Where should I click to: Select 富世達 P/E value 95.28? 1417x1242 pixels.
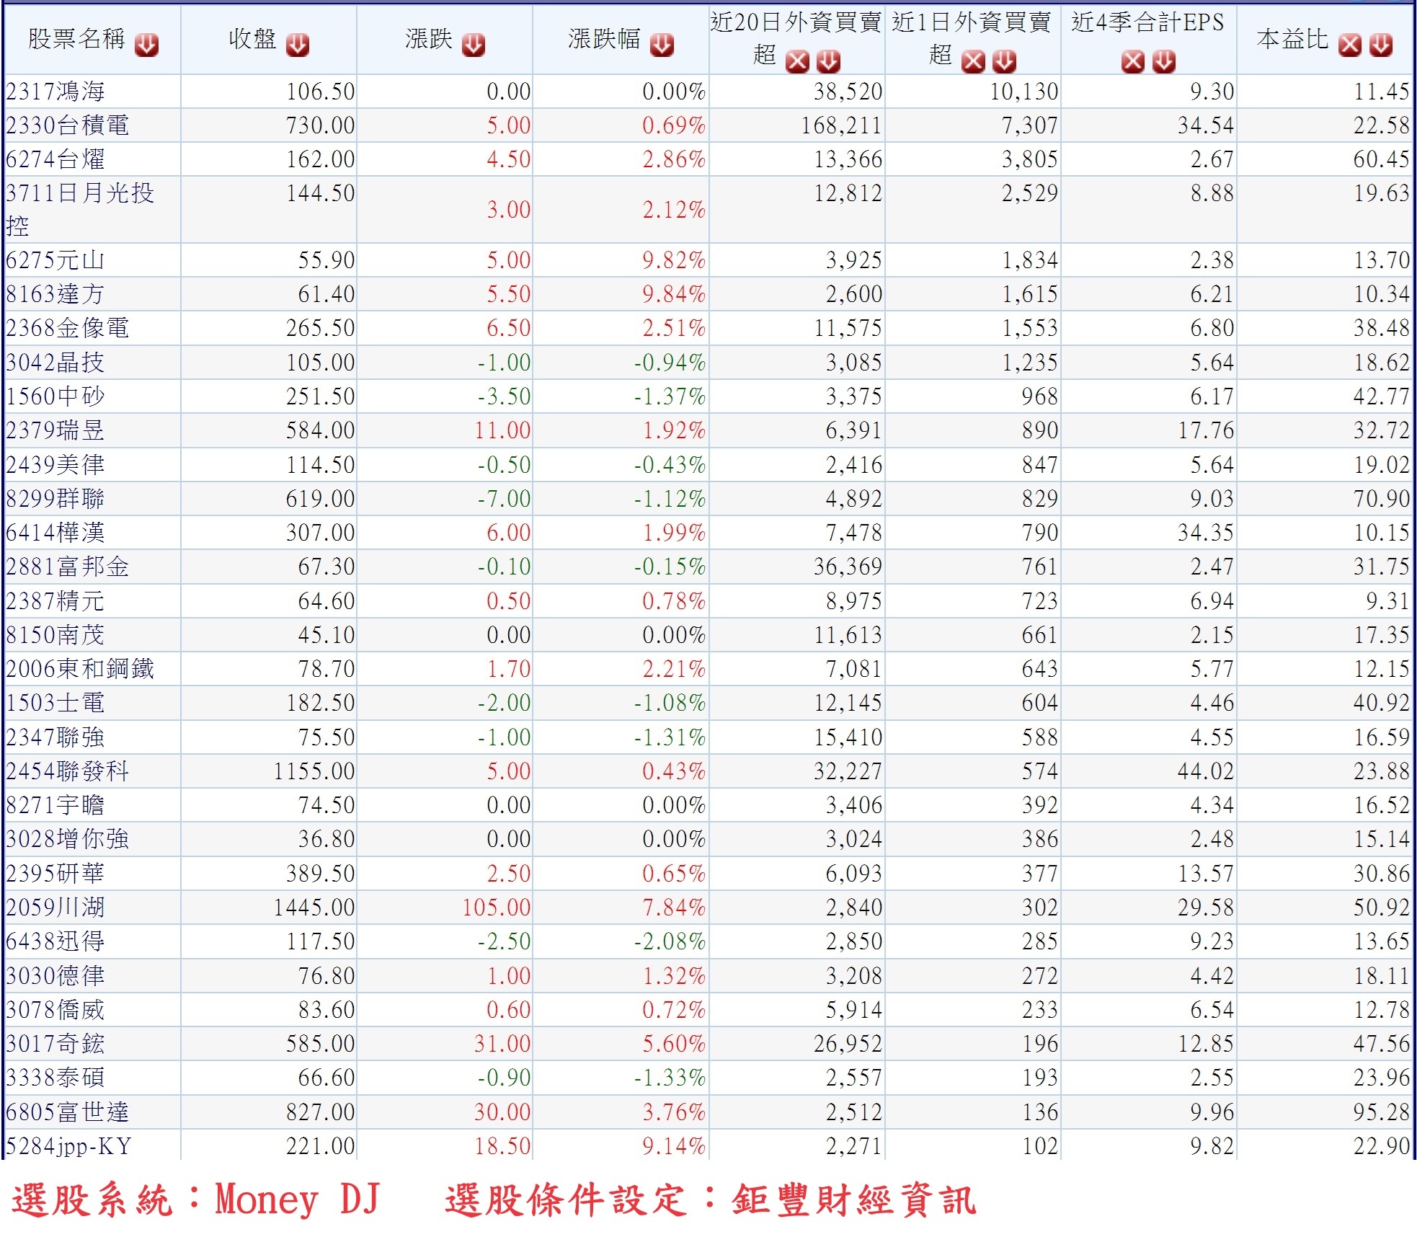click(1381, 1112)
